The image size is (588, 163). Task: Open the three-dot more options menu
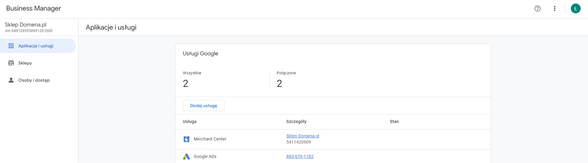554,9
